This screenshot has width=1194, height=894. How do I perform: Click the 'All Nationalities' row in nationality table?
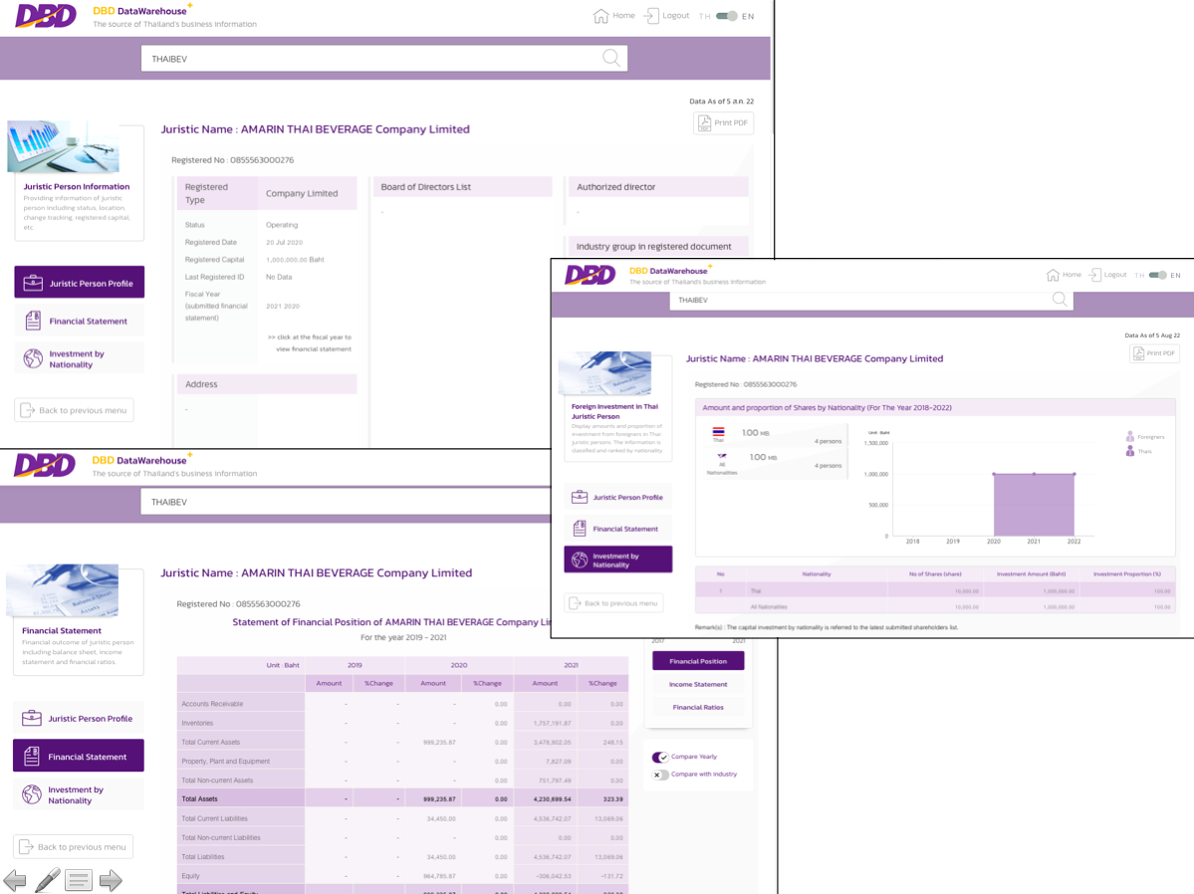pos(935,607)
